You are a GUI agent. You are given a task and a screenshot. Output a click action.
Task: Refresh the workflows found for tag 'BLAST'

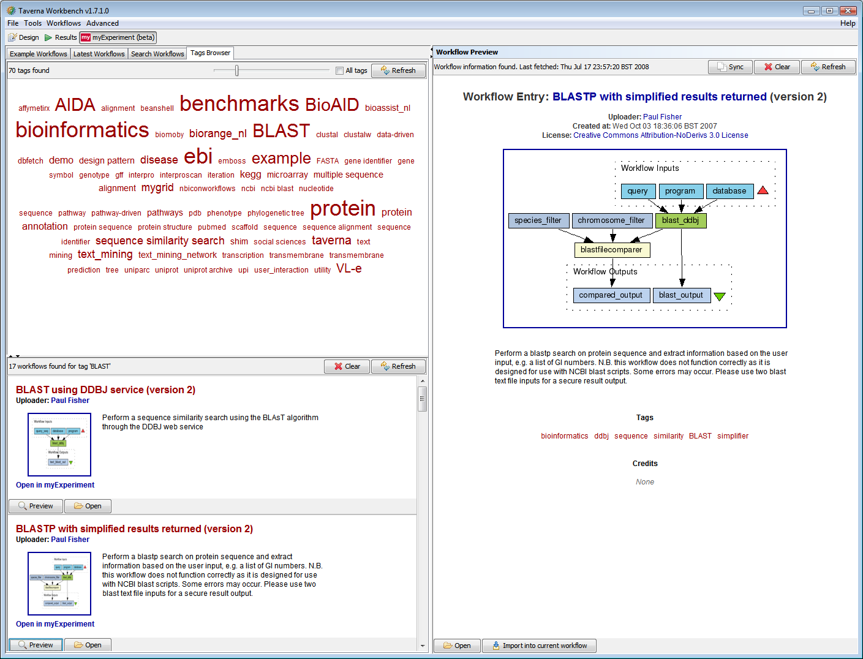[x=398, y=366]
